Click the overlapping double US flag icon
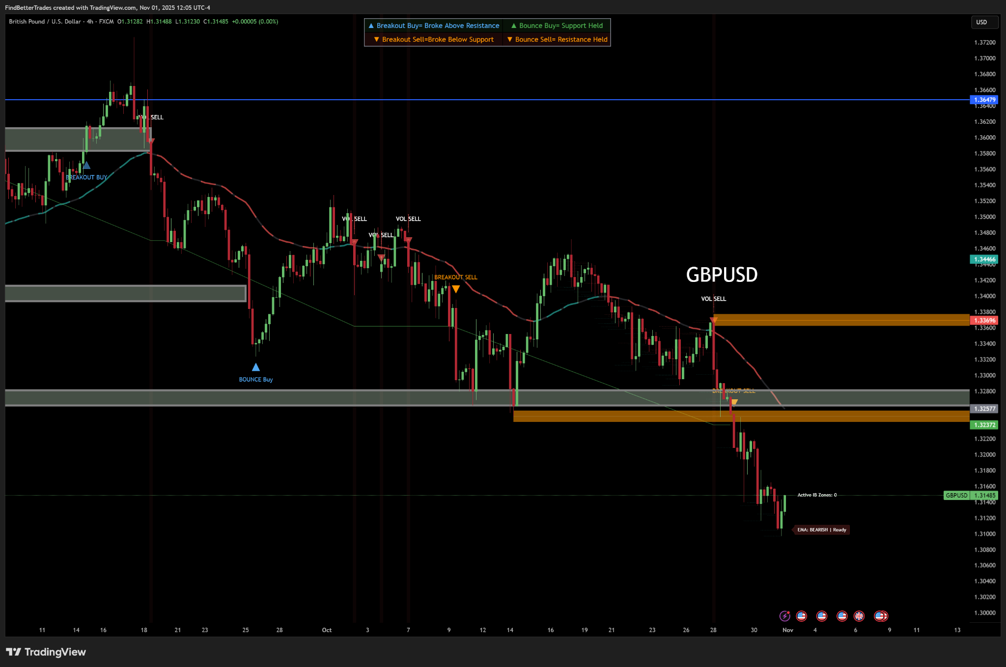Image resolution: width=1006 pixels, height=667 pixels. (881, 616)
